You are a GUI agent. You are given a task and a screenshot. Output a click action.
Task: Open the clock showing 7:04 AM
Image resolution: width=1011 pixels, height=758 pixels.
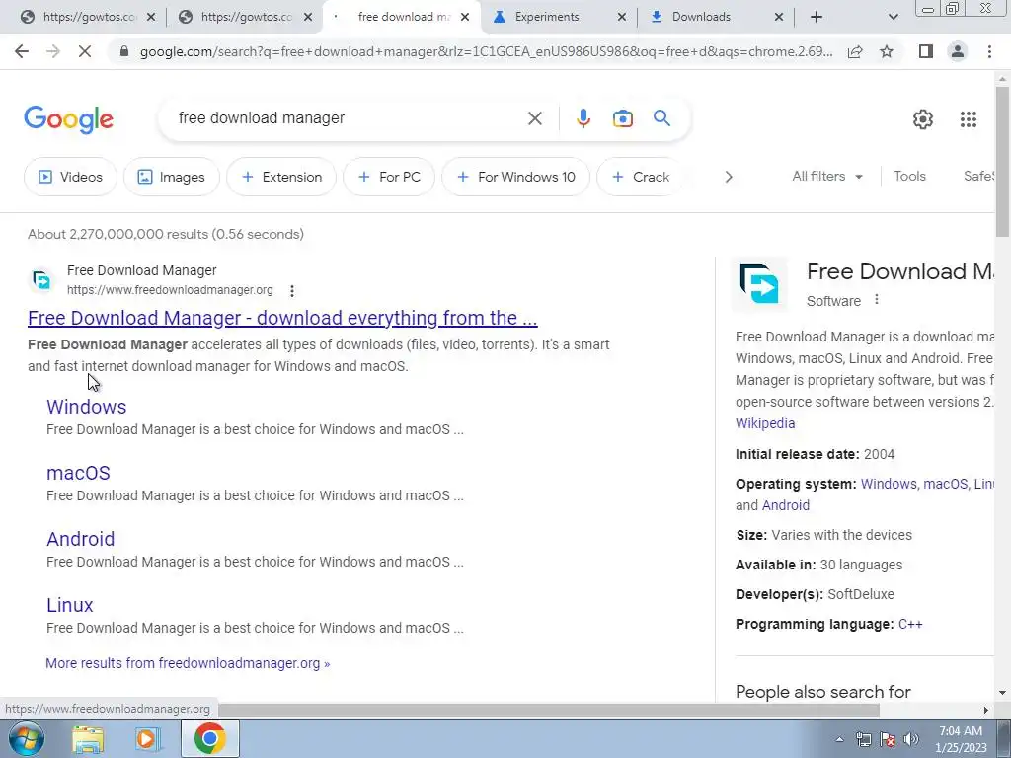(961, 739)
